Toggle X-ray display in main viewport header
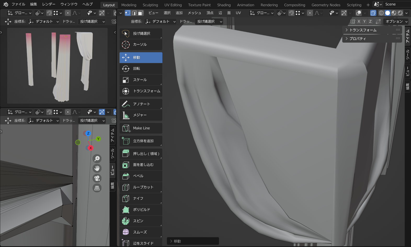This screenshot has height=247, width=411. pyautogui.click(x=373, y=13)
